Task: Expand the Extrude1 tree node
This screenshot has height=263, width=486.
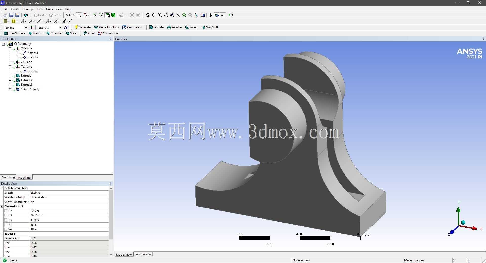Action: (x=10, y=76)
